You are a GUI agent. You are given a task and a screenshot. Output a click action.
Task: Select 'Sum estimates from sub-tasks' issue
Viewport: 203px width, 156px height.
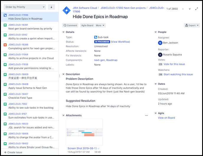tap(31, 118)
